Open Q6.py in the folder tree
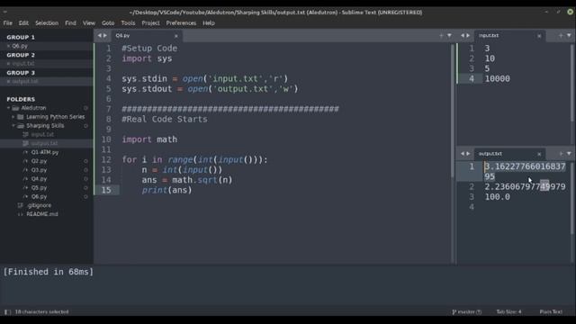The height and width of the screenshot is (324, 576). click(39, 196)
